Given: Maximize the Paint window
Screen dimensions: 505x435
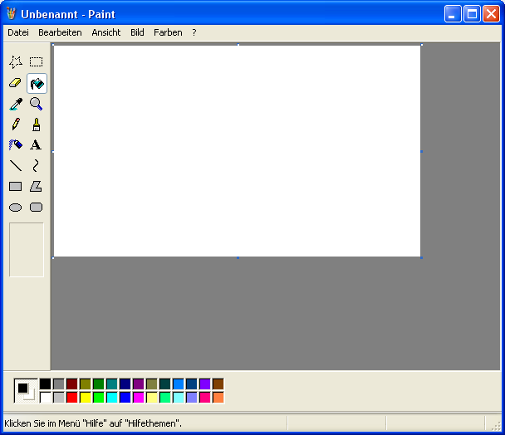Looking at the screenshot, I should point(472,14).
